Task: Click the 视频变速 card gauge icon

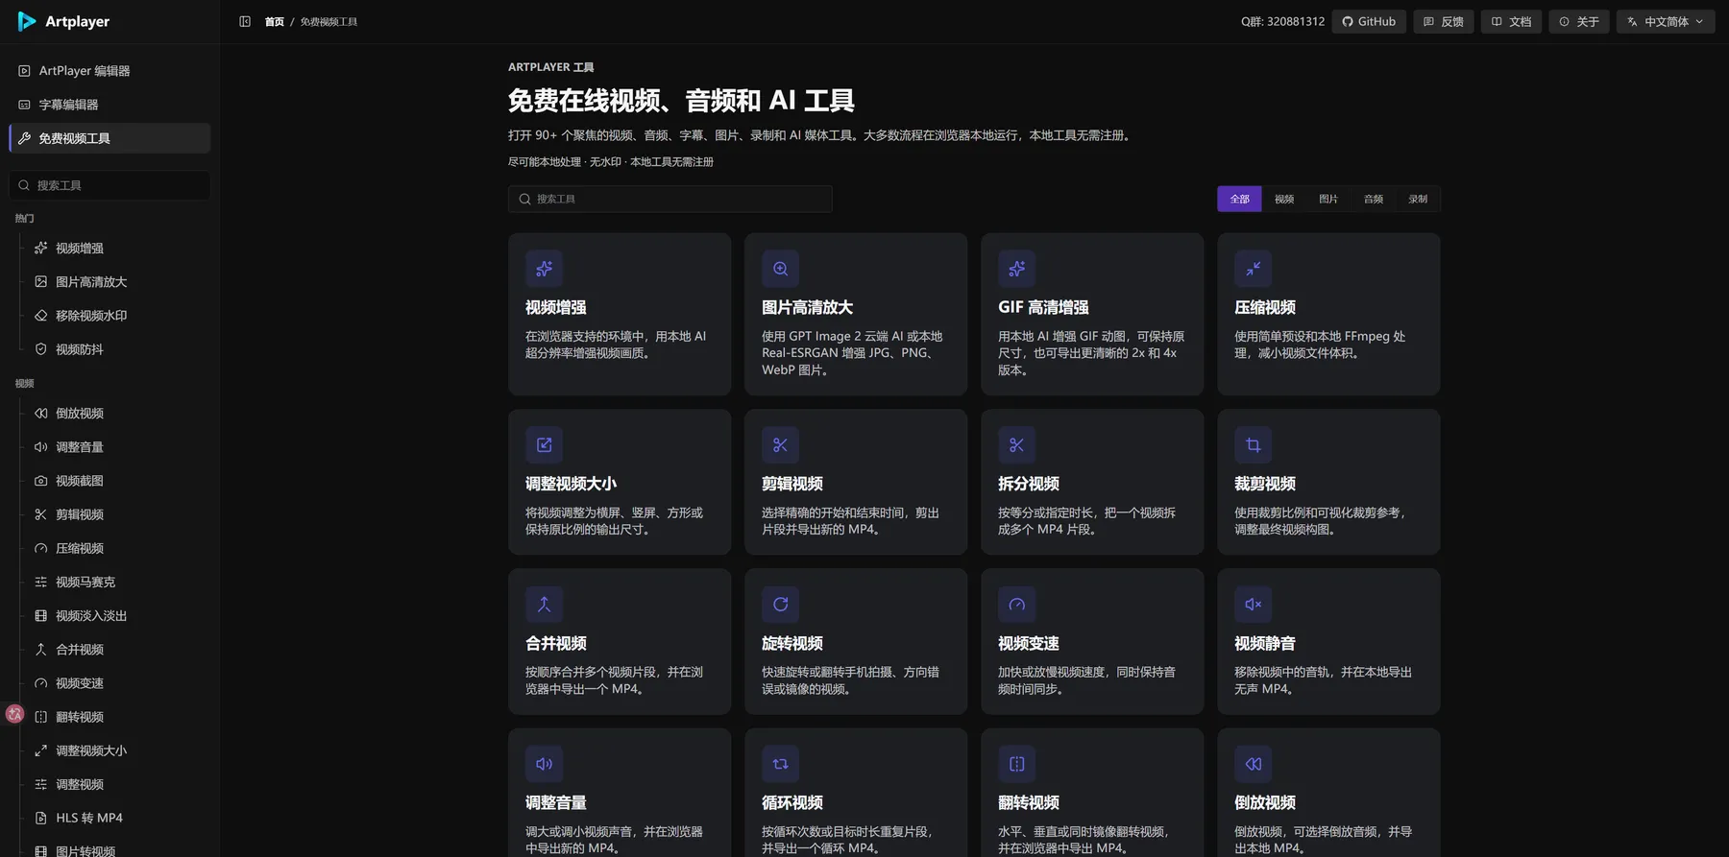Action: coord(1016,605)
